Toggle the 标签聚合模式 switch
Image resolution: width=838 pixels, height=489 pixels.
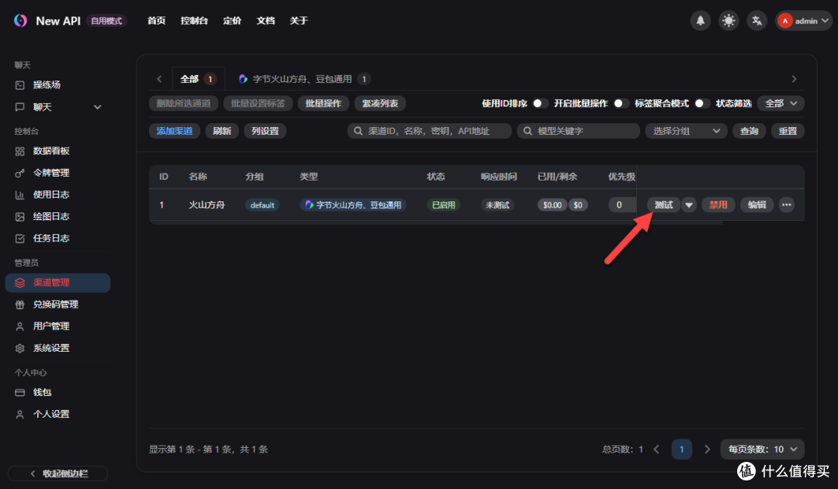701,104
